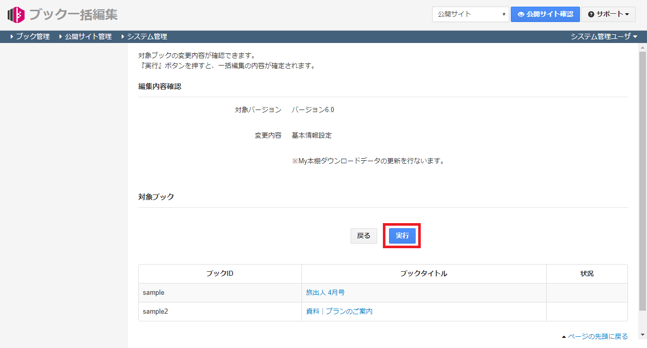The image size is (647, 348).
Task: Click the 実行 button
Action: (402, 236)
